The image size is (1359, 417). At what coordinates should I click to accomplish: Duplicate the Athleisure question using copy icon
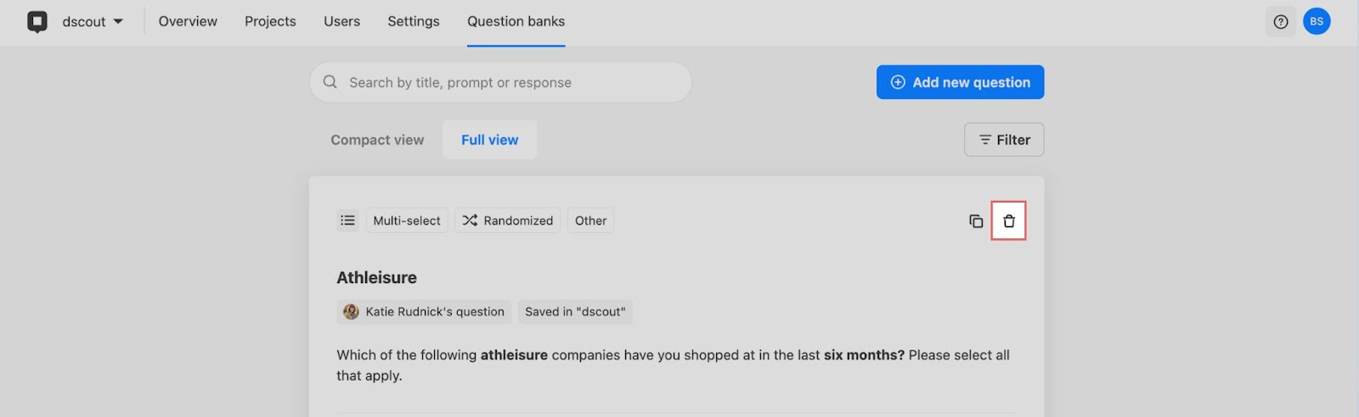click(x=976, y=220)
